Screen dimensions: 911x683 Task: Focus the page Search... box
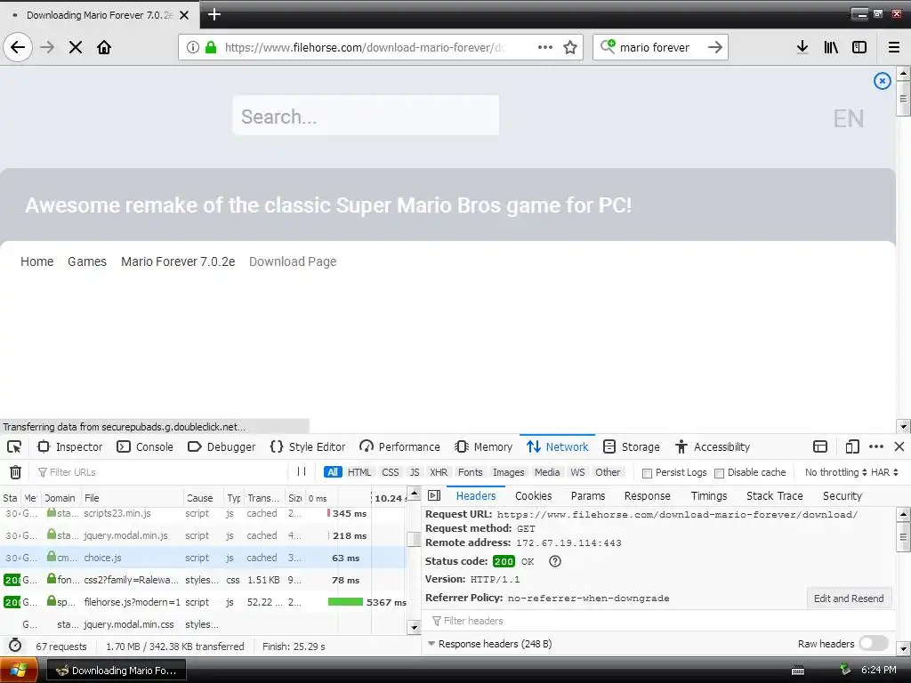366,116
